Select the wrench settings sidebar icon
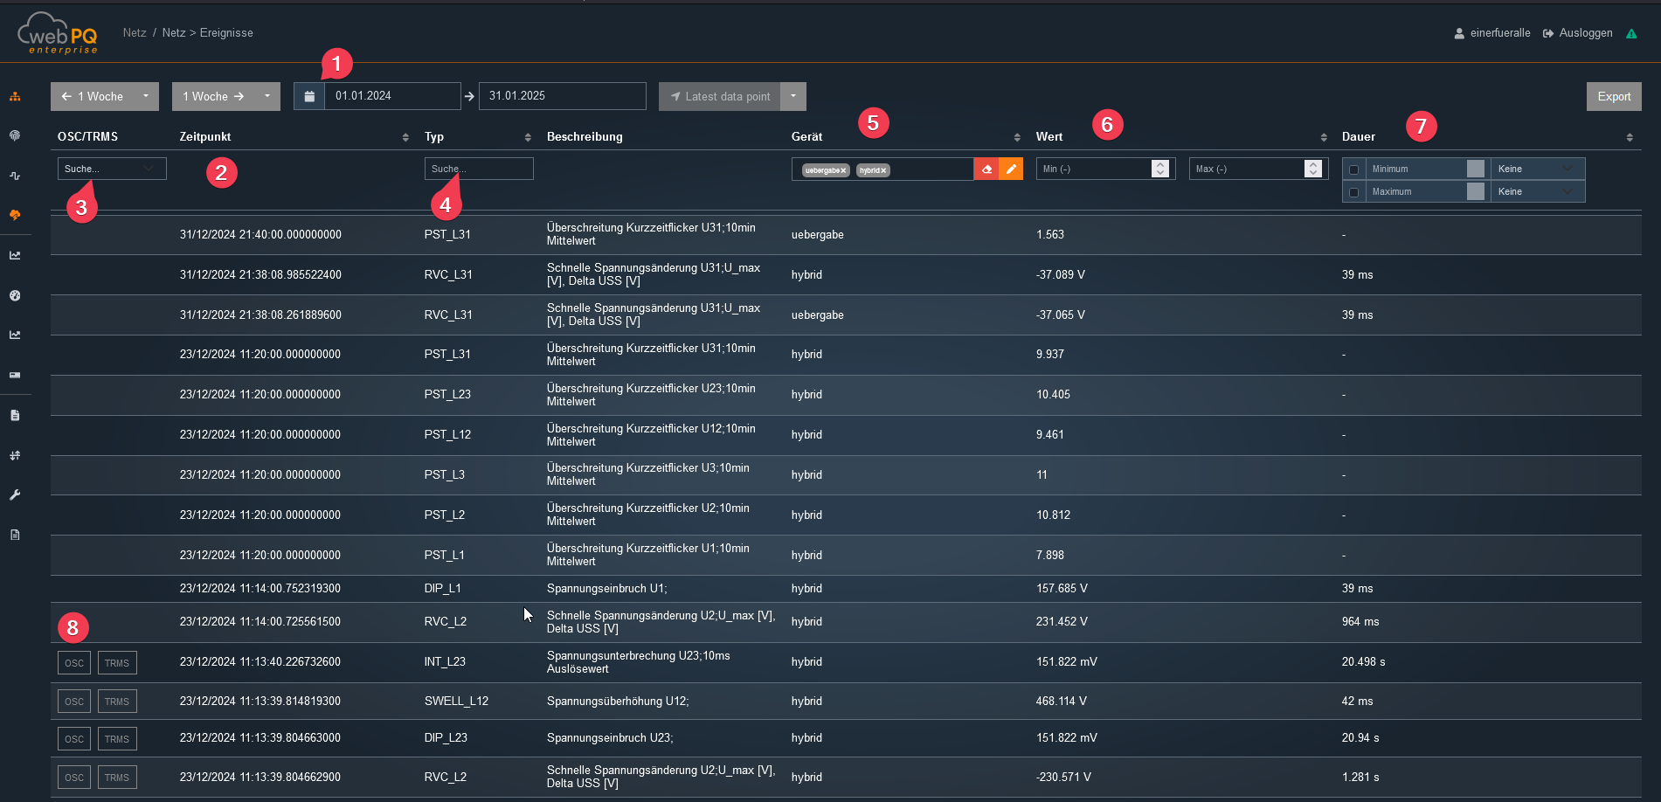1661x802 pixels. (x=15, y=494)
